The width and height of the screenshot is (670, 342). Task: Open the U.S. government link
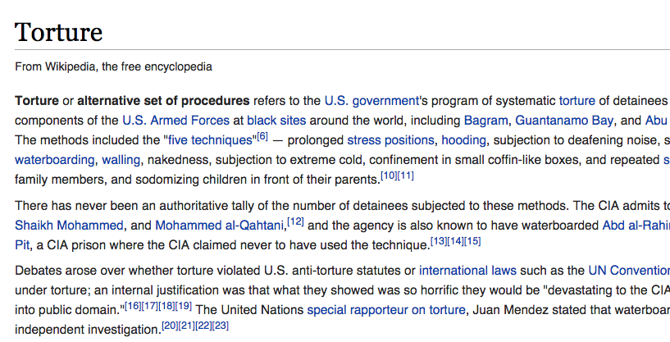(371, 101)
